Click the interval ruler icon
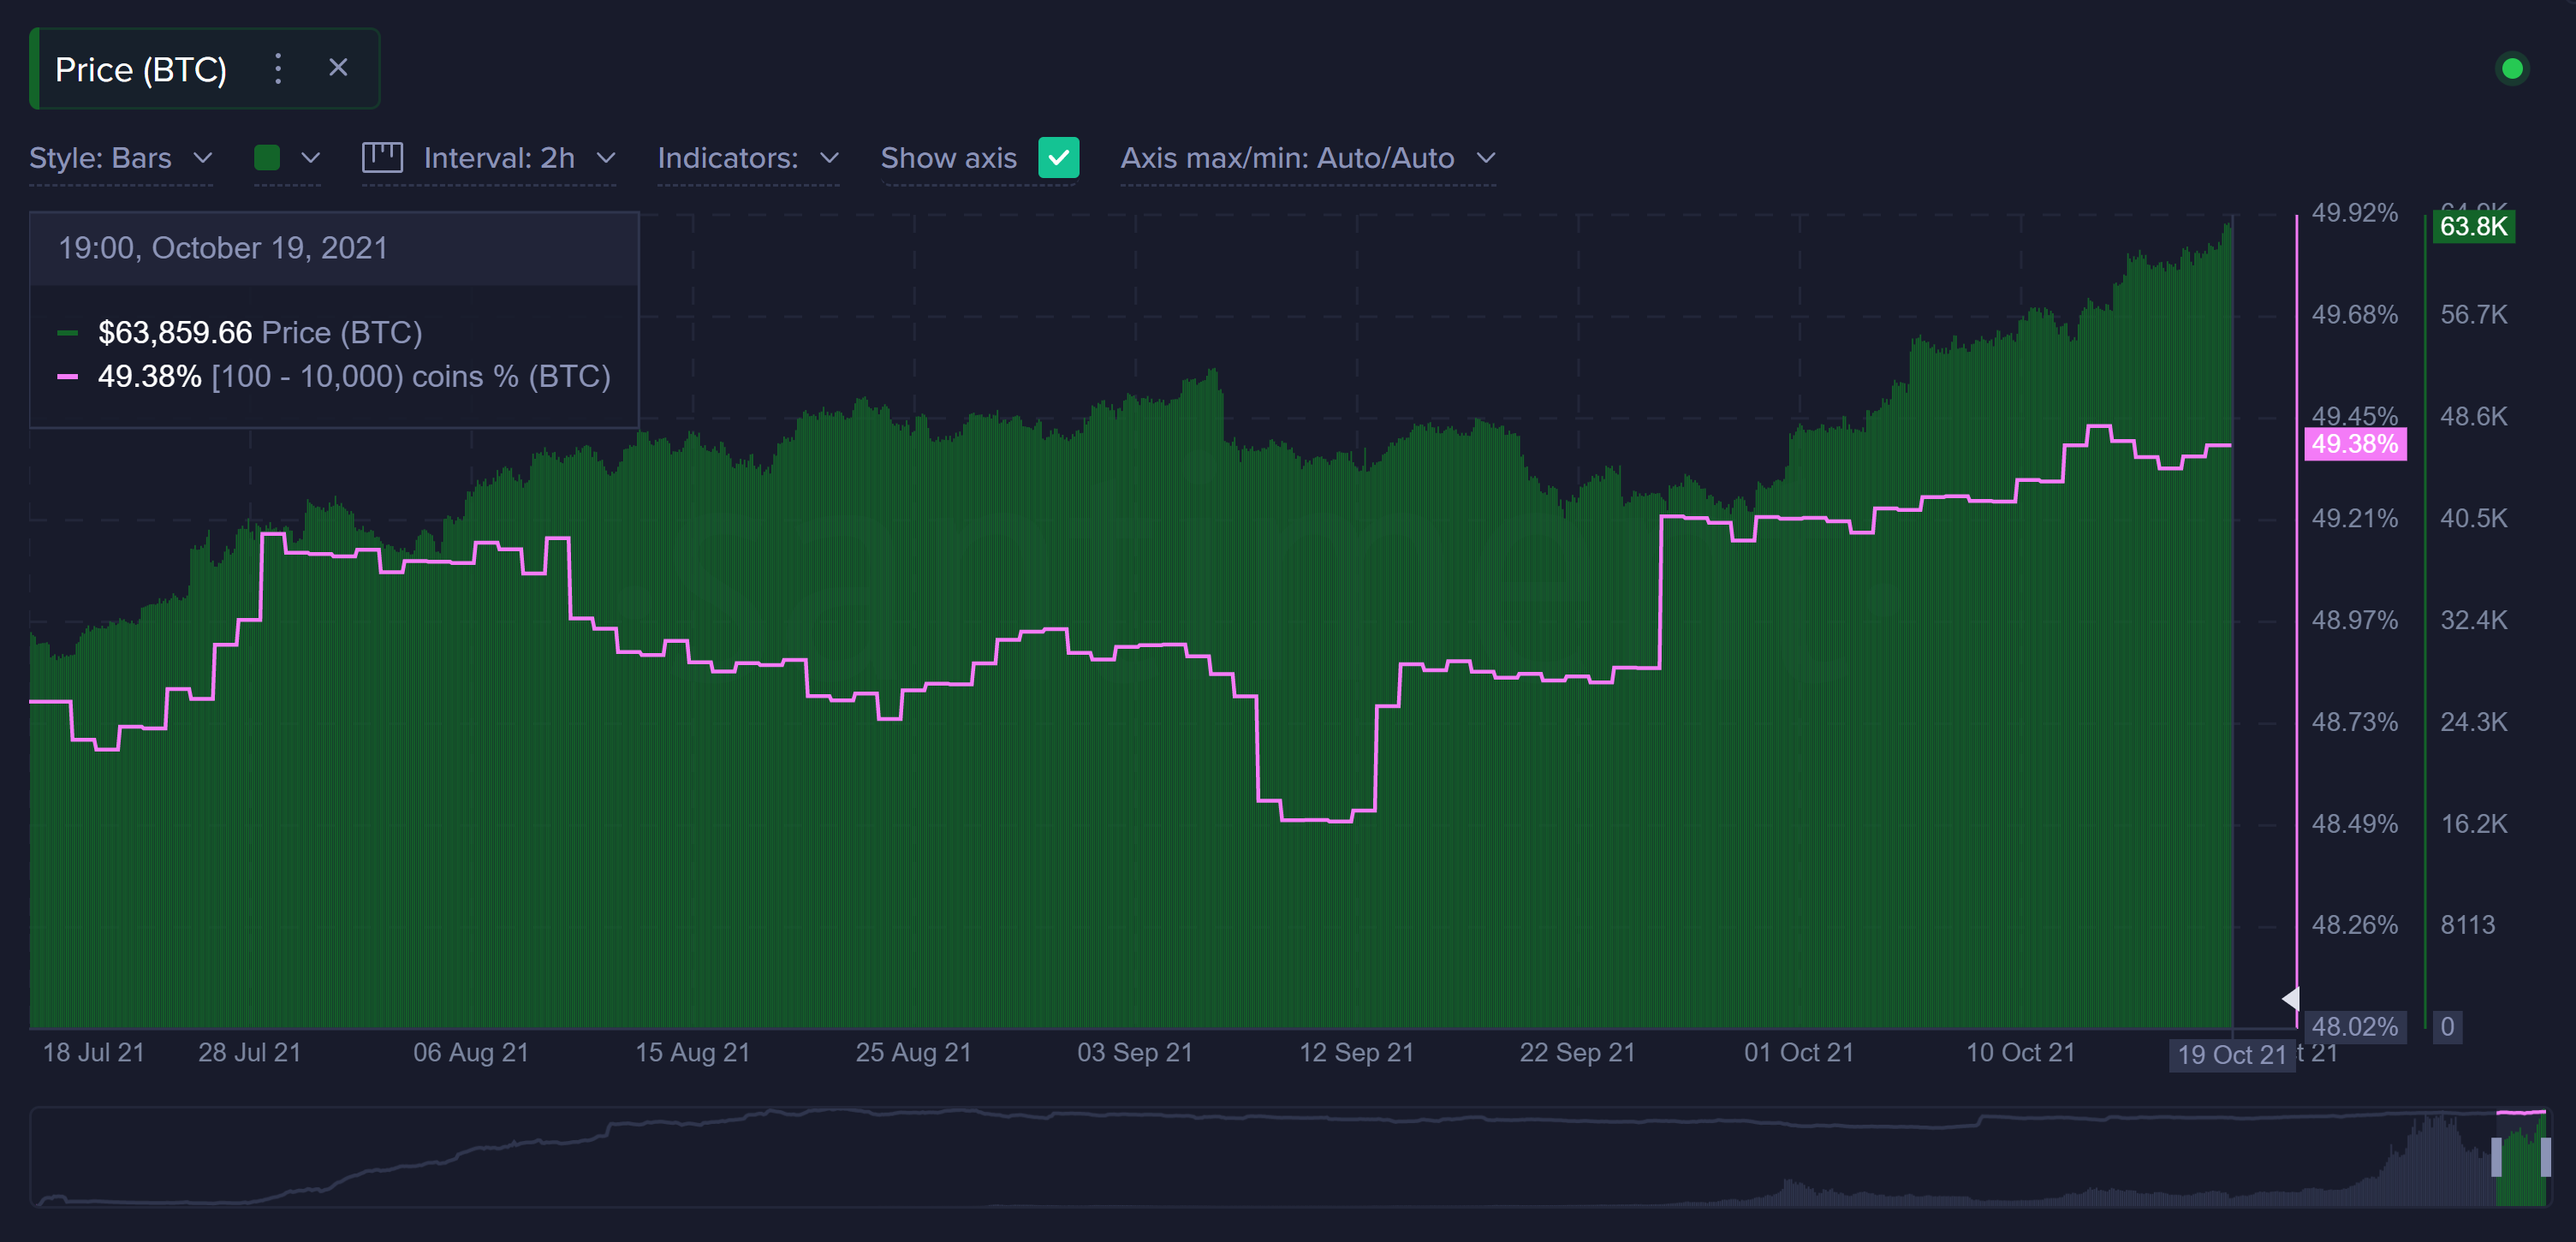 [382, 158]
